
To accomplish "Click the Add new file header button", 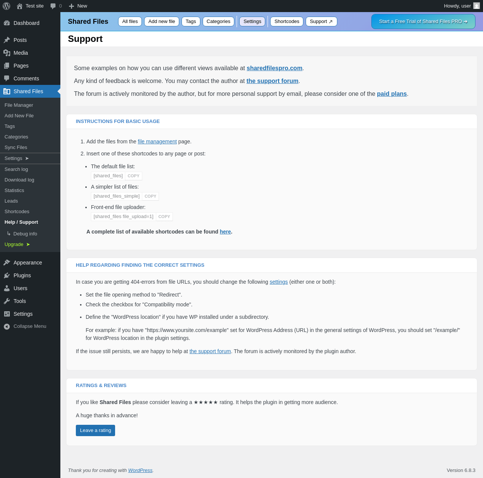I will (162, 22).
